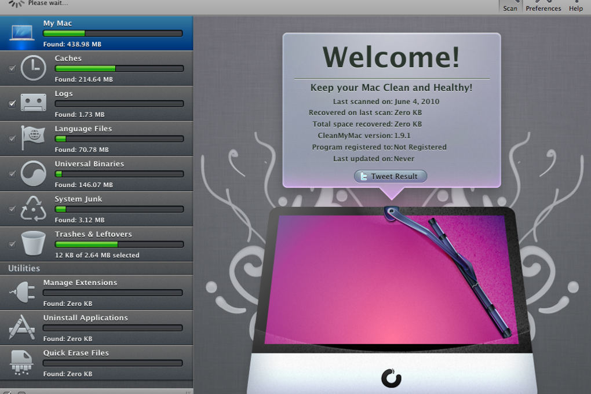591x394 pixels.
Task: Open Uninstall Applications utility
Action: click(97, 327)
